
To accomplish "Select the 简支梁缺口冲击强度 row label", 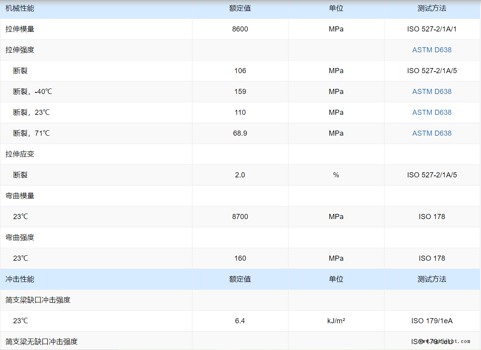I will [x=38, y=300].
